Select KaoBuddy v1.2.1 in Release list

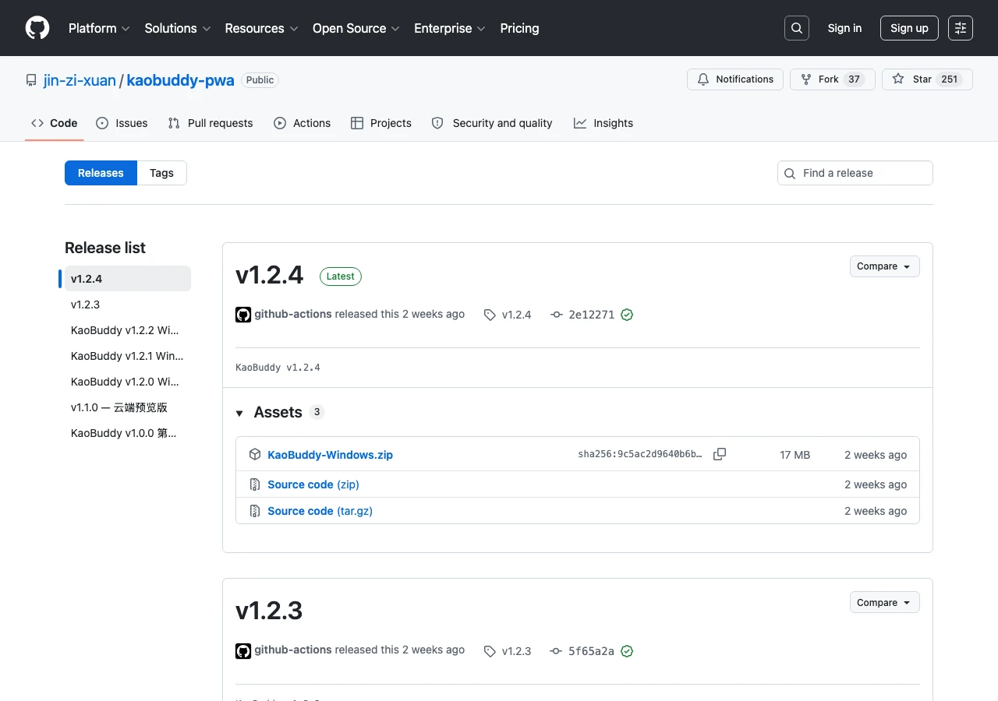point(128,356)
